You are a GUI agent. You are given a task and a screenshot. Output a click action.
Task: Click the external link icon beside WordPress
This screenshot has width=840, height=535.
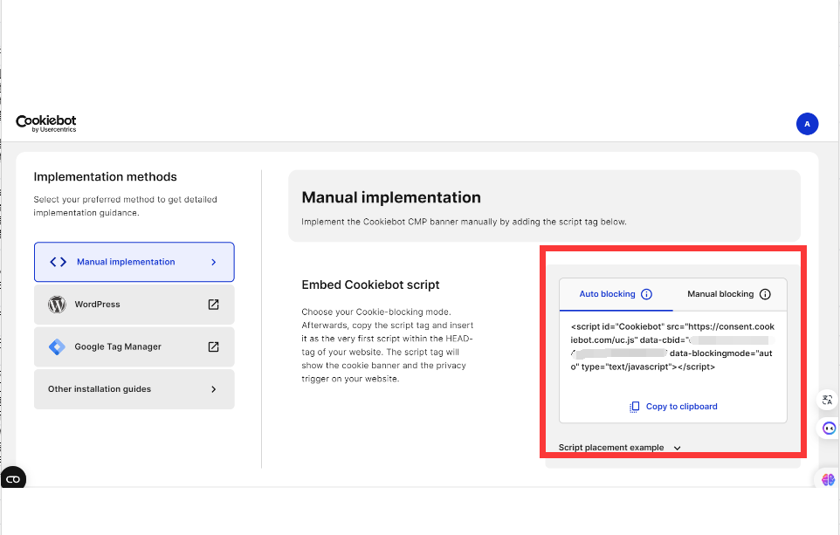213,305
